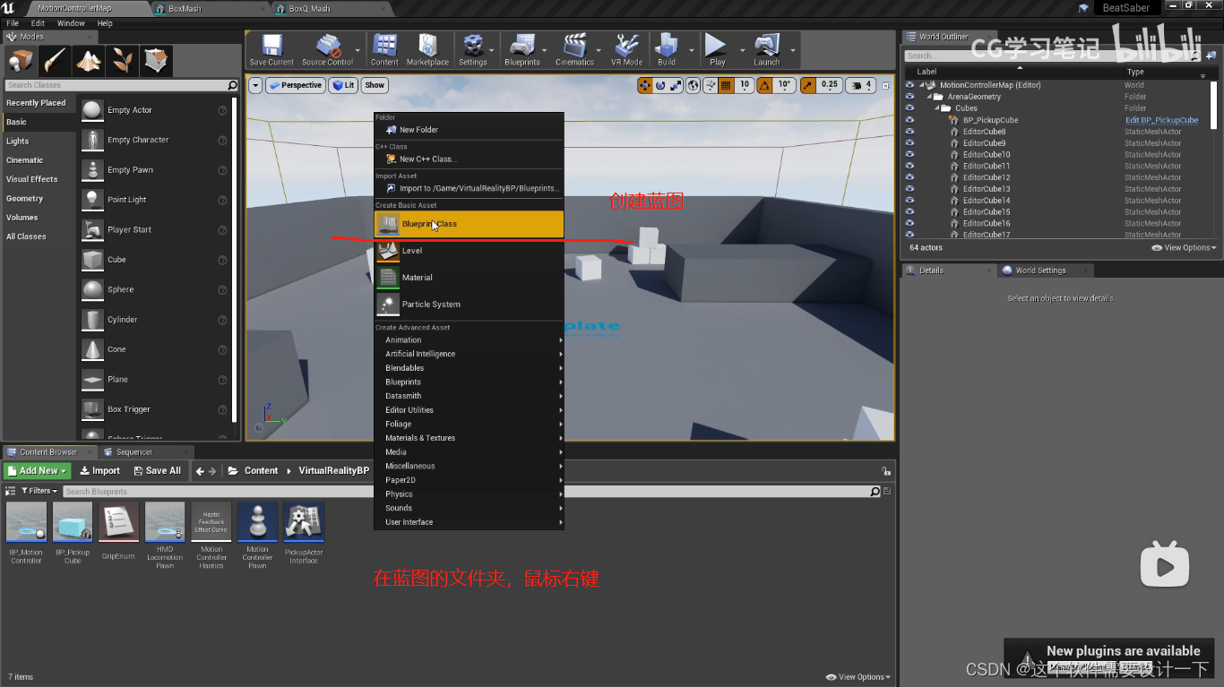1224x687 pixels.
Task: Click Content Browser lock icon
Action: [x=886, y=470]
